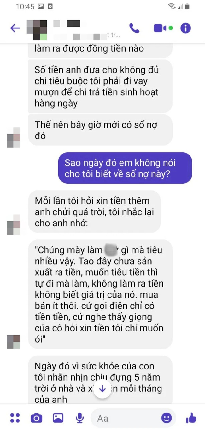Select message 'Thế nên bây giờ mới có số nợ'
205x429 pixels.
pos(100,130)
